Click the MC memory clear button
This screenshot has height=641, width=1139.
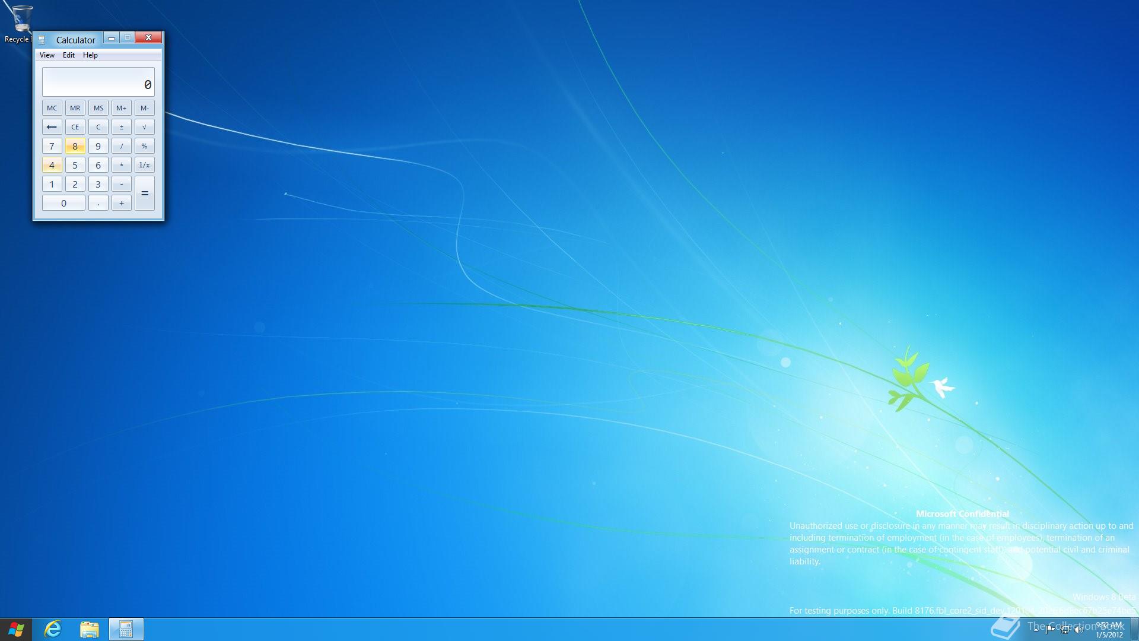52,108
